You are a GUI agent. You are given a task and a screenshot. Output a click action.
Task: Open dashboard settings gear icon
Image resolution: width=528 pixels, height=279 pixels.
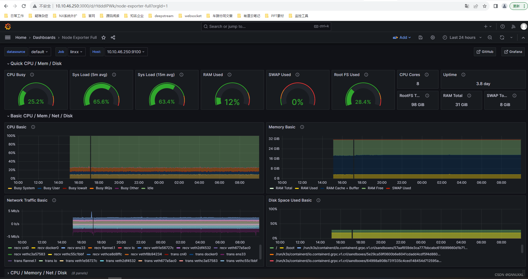coord(433,37)
